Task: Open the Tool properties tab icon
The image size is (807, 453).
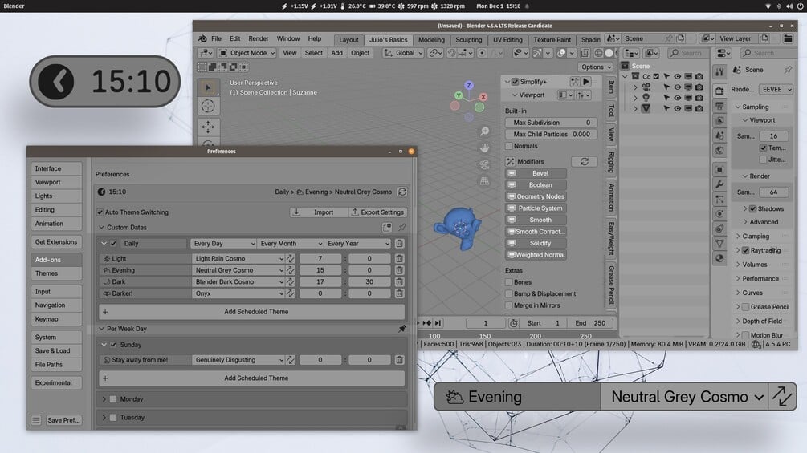Action: pos(719,72)
